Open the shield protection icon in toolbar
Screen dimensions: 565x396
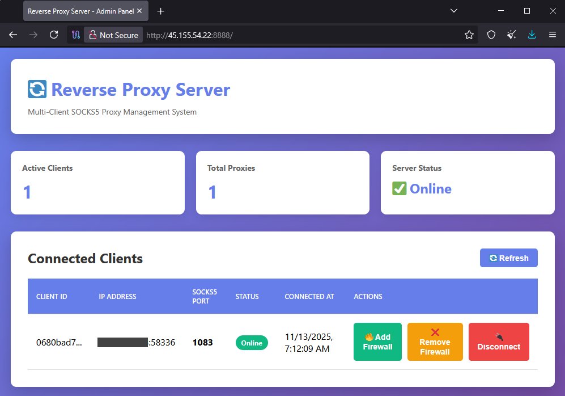pos(491,35)
